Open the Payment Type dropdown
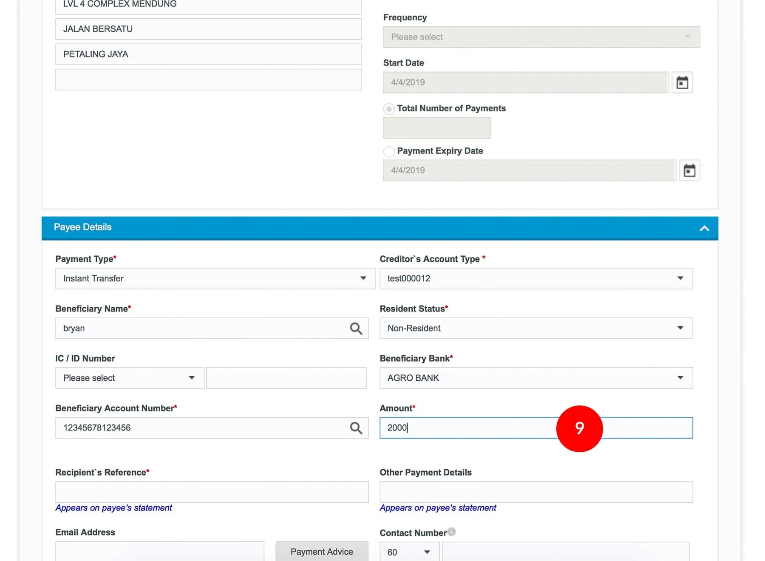The image size is (765, 561). [x=215, y=278]
